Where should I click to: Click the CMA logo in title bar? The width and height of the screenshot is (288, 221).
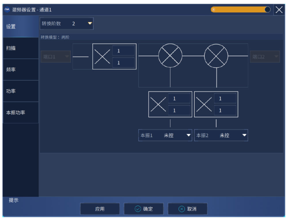click(x=7, y=10)
